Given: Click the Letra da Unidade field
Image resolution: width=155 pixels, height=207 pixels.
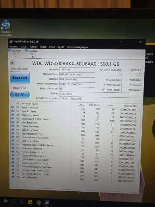Looking at the screenshot, I should pyautogui.click(x=77, y=89).
